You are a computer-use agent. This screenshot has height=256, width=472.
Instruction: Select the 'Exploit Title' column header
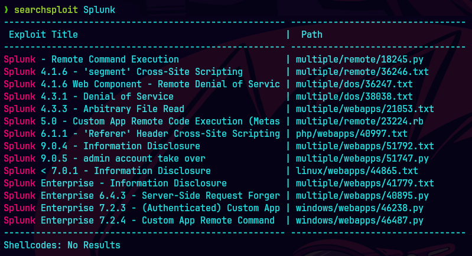click(43, 35)
